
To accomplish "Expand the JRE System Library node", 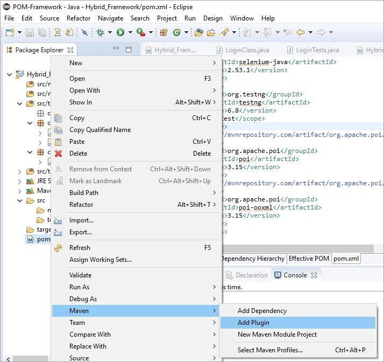I will pos(19,182).
